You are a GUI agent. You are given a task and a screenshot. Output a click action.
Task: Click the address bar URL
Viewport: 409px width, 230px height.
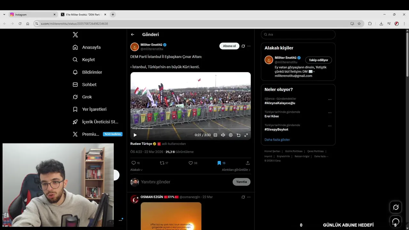point(74,24)
